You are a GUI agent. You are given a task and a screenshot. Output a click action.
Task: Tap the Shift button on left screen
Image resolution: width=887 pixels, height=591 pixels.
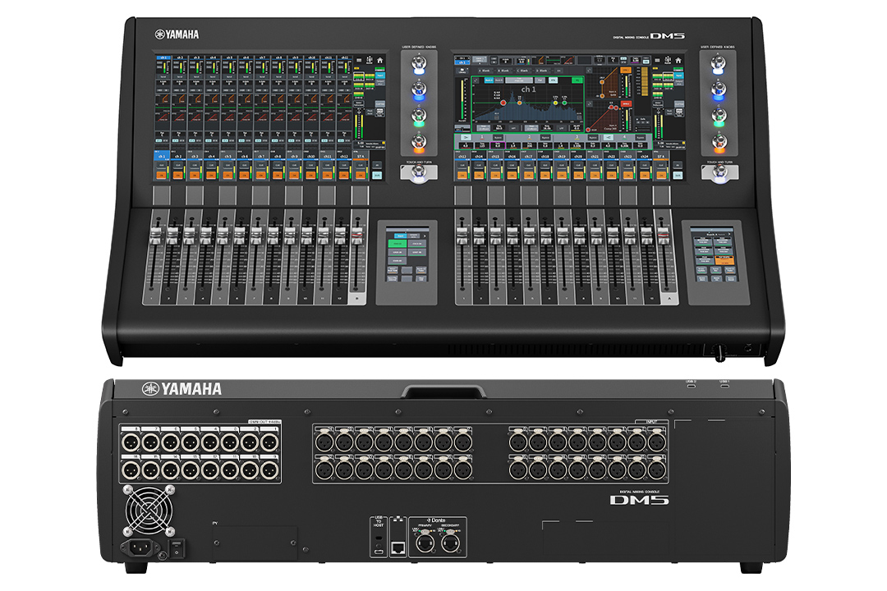[377, 176]
